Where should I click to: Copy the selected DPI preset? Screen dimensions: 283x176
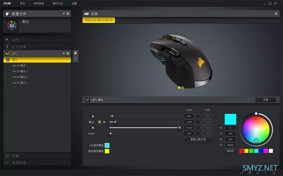(76, 53)
